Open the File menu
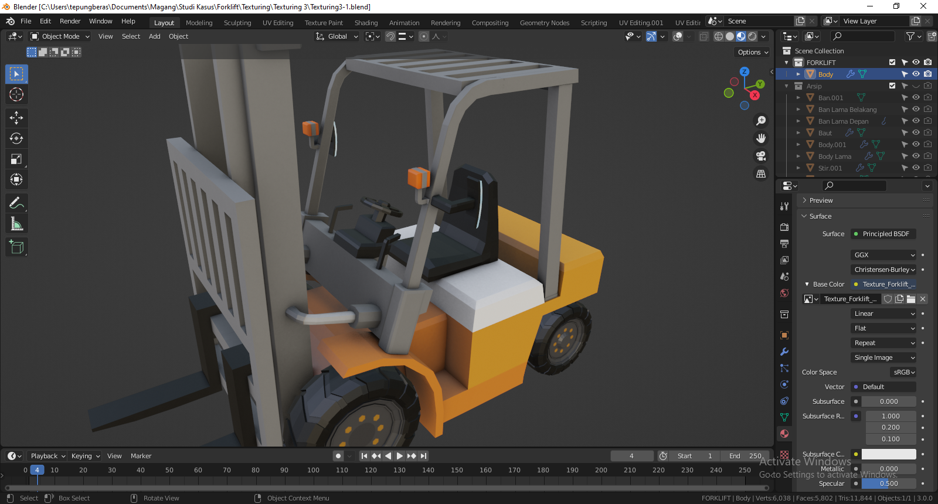Viewport: 938px width, 504px height. tap(26, 21)
